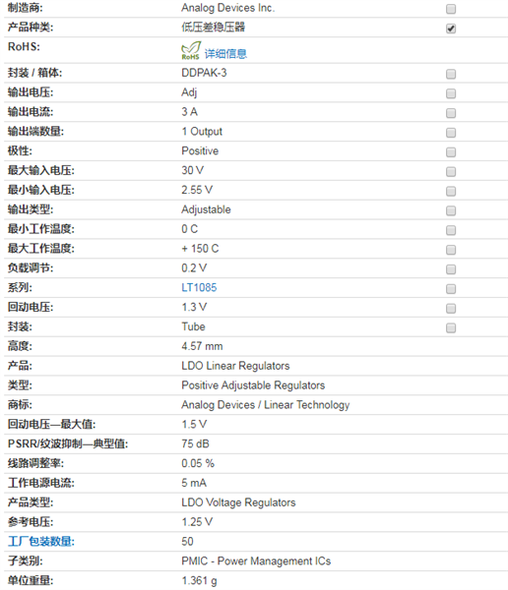The image size is (508, 590).
Task: Enable the 封装 Tube checkbox
Action: tap(451, 328)
